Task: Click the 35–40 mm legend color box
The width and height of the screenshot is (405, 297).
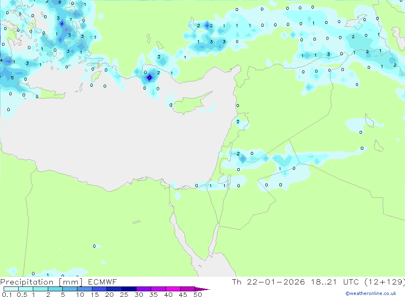Action: [158, 289]
